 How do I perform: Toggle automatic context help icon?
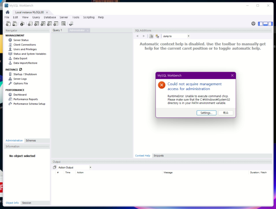[157, 36]
